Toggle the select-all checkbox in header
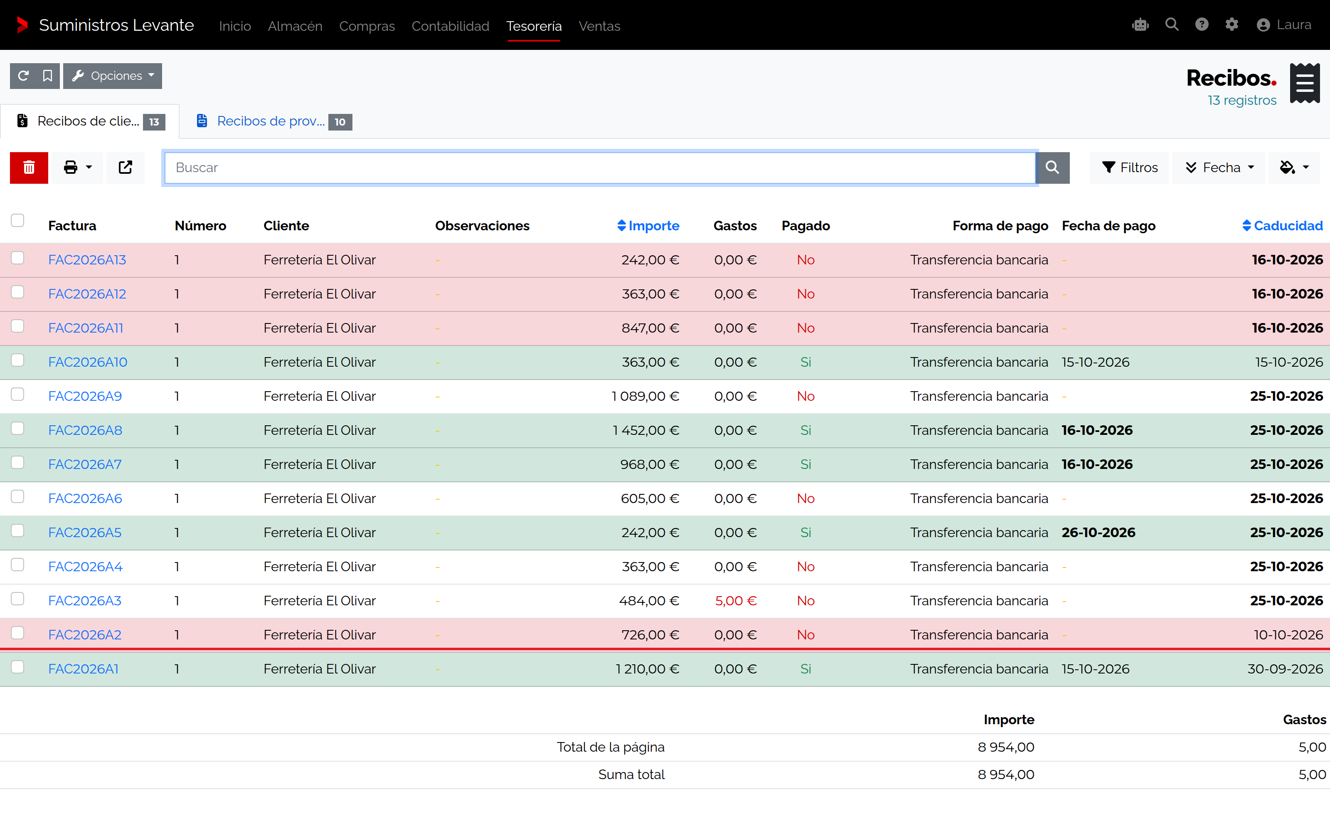The height and width of the screenshot is (819, 1330). (x=17, y=220)
